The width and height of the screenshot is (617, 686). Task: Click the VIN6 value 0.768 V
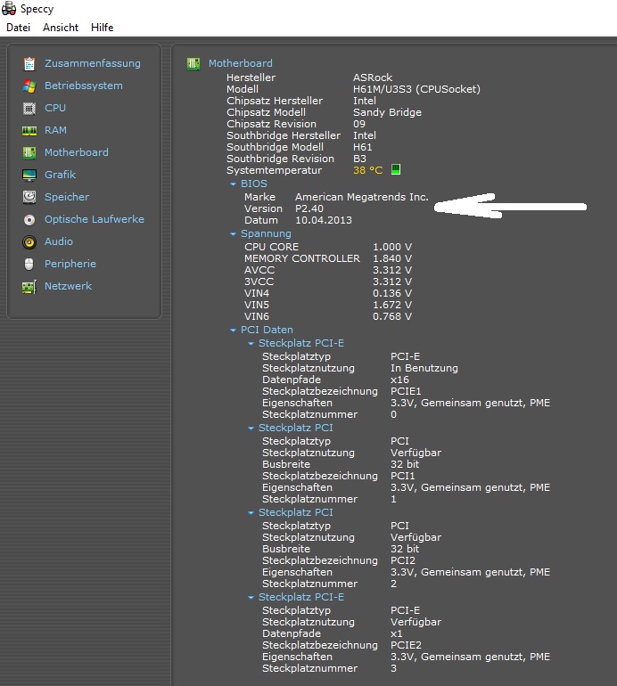point(392,316)
